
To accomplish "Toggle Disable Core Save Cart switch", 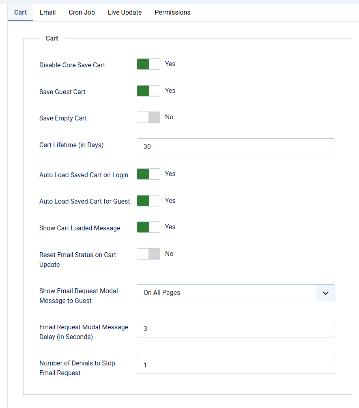I will [x=148, y=64].
